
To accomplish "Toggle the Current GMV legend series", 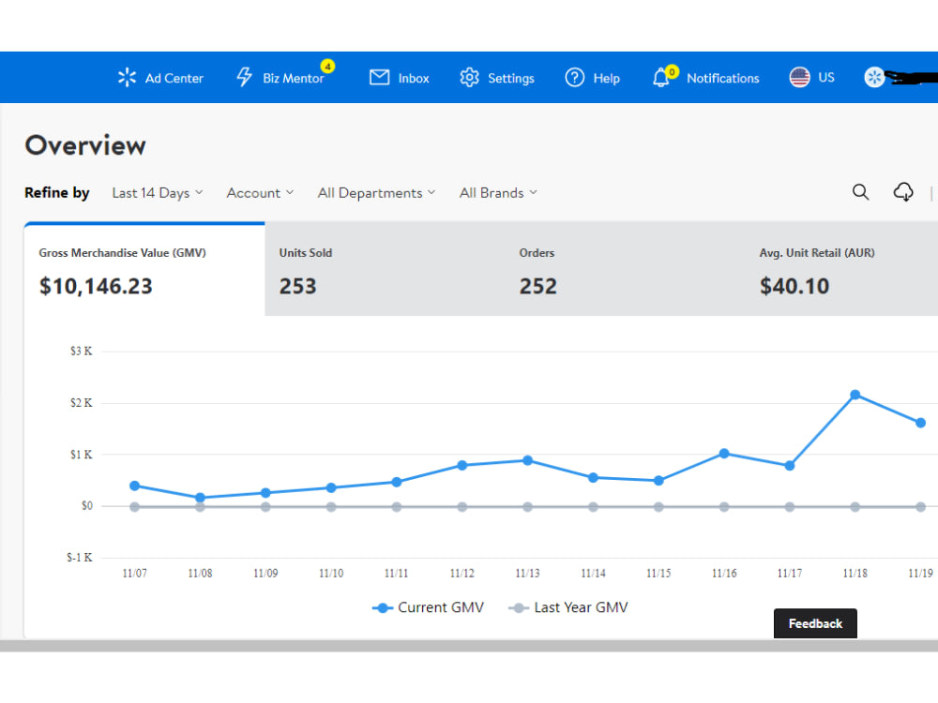I will (428, 607).
